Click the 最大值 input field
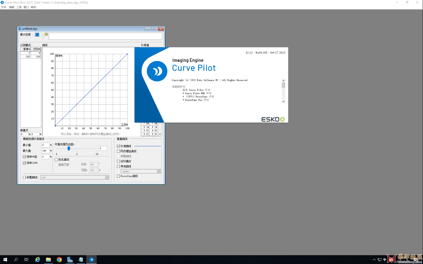 click(45, 151)
